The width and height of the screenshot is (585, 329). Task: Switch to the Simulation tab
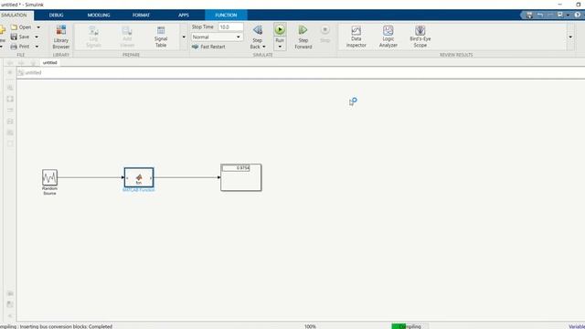pos(14,15)
